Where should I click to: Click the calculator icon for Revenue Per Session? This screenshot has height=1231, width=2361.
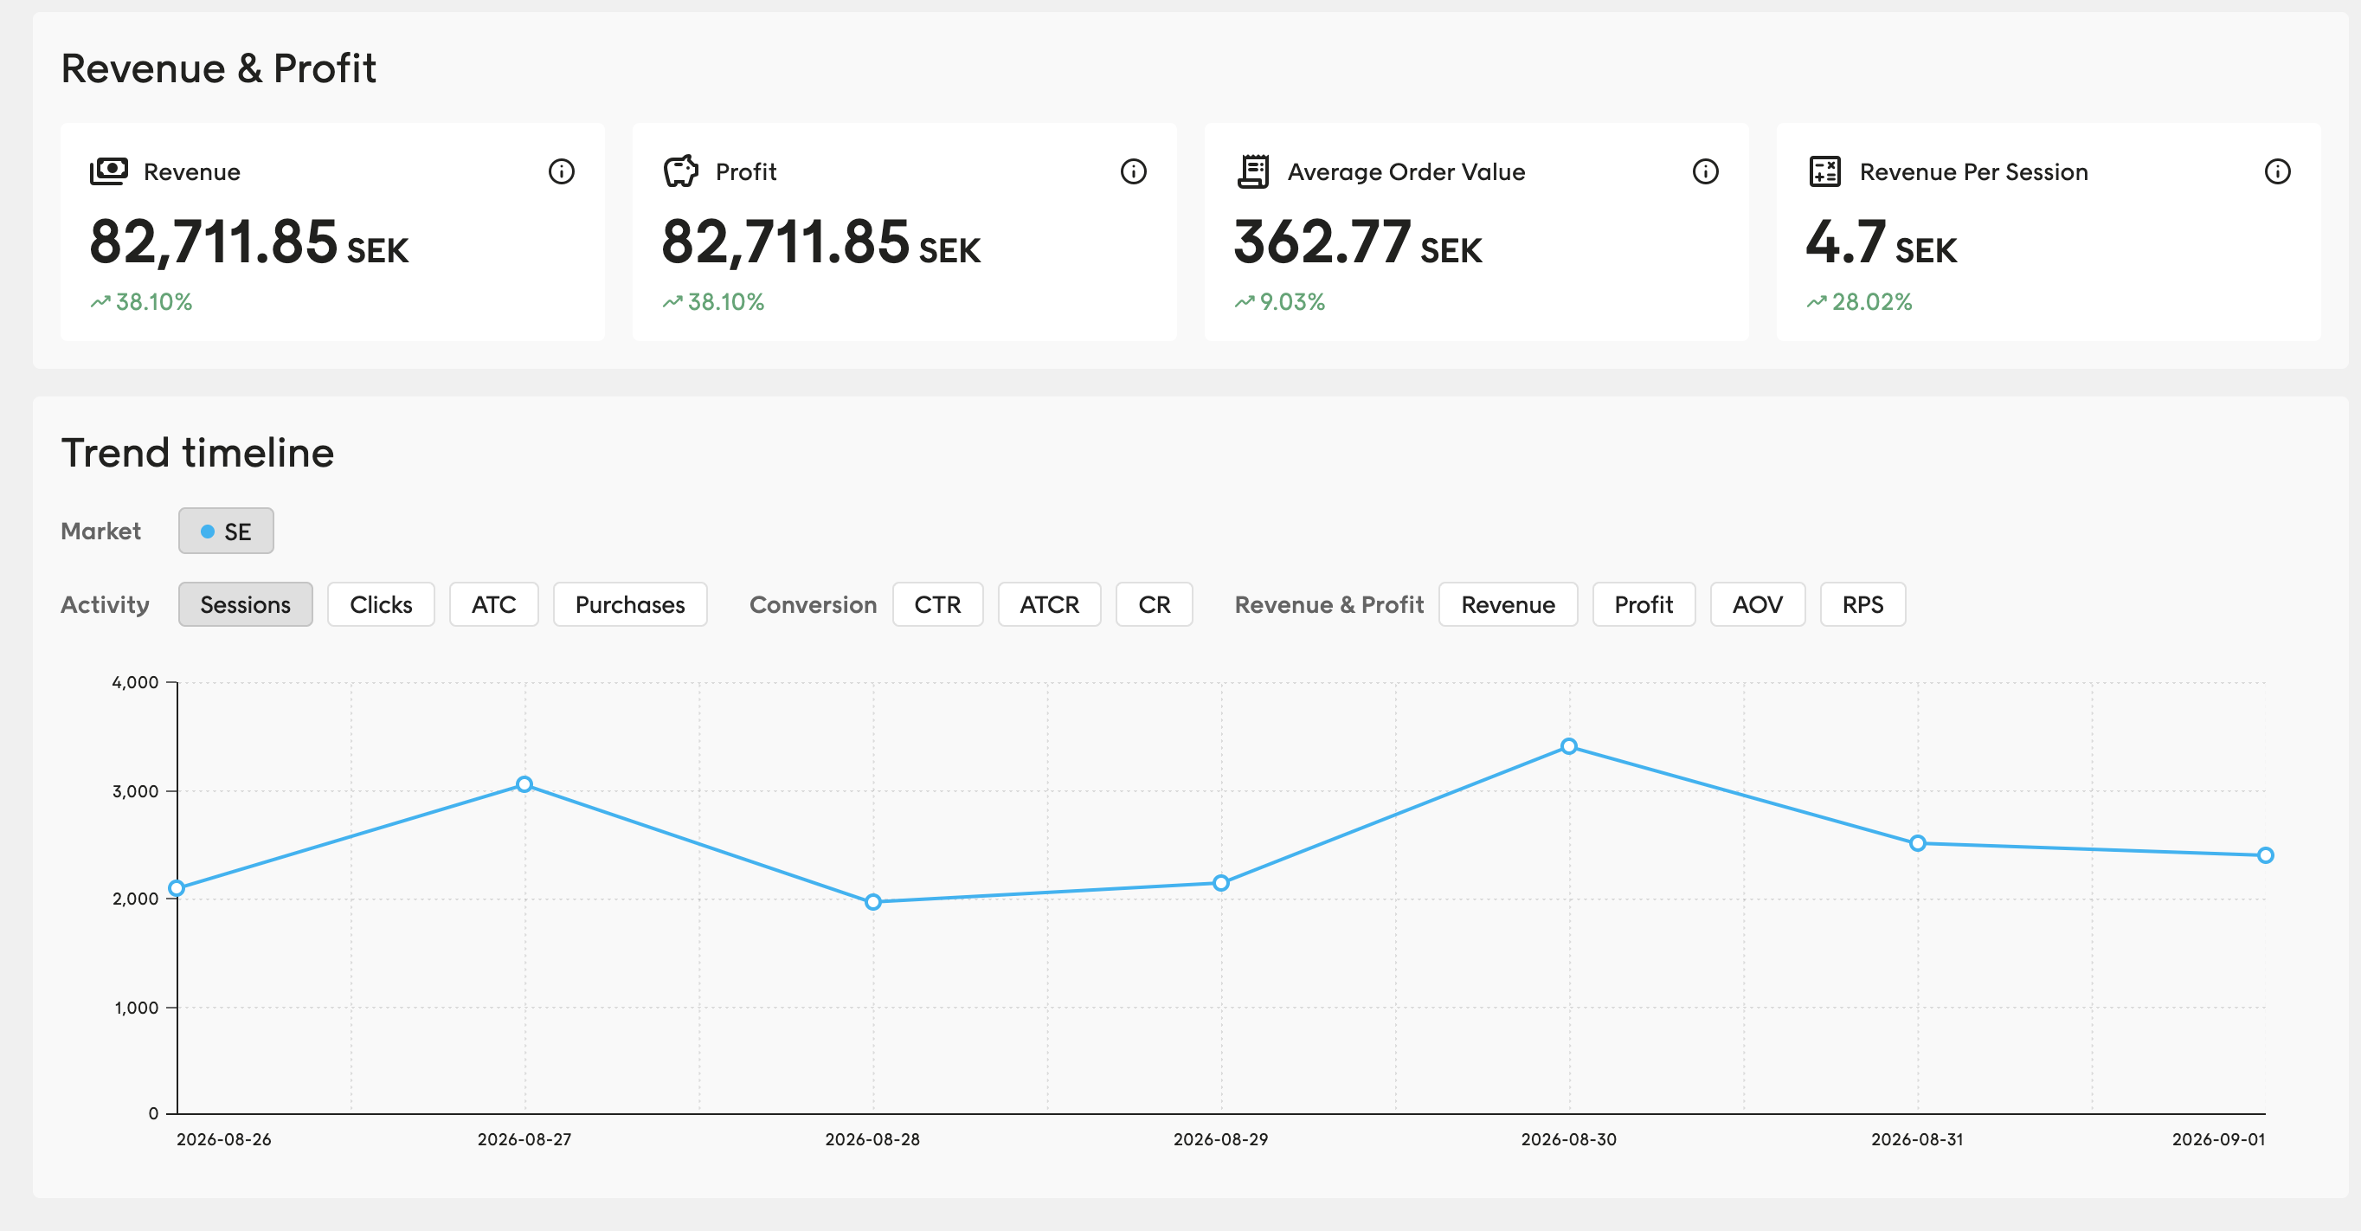[x=1824, y=171]
